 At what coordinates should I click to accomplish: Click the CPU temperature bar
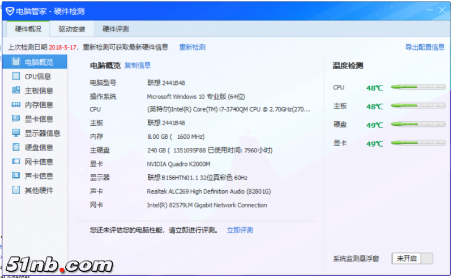418,87
